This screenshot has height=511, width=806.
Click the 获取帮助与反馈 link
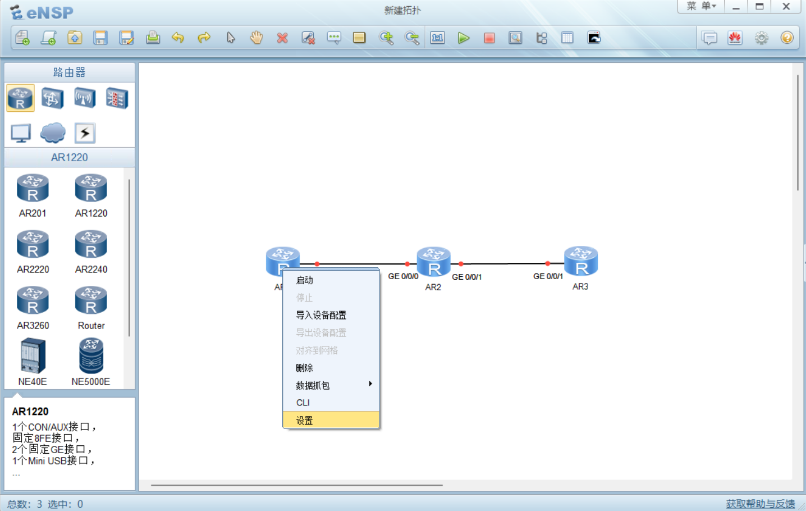click(x=760, y=504)
